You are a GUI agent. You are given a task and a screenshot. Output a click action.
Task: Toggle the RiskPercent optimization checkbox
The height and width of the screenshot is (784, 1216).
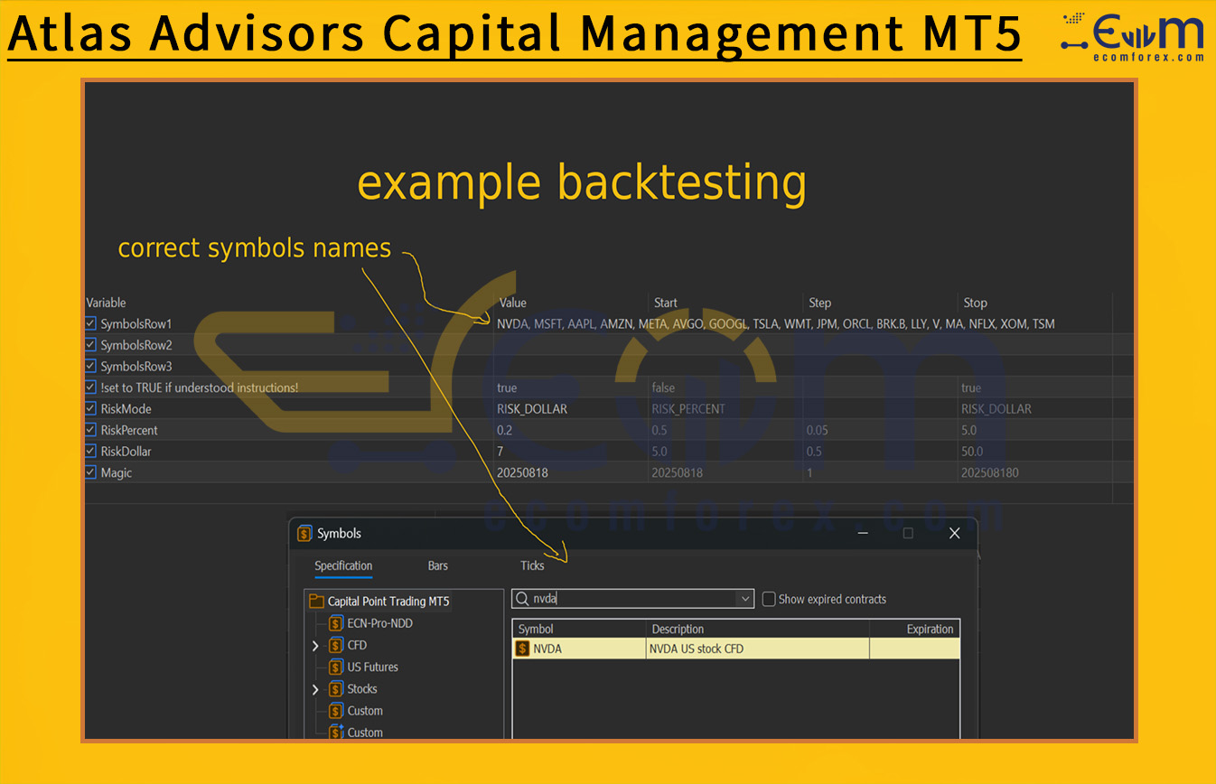tap(90, 430)
